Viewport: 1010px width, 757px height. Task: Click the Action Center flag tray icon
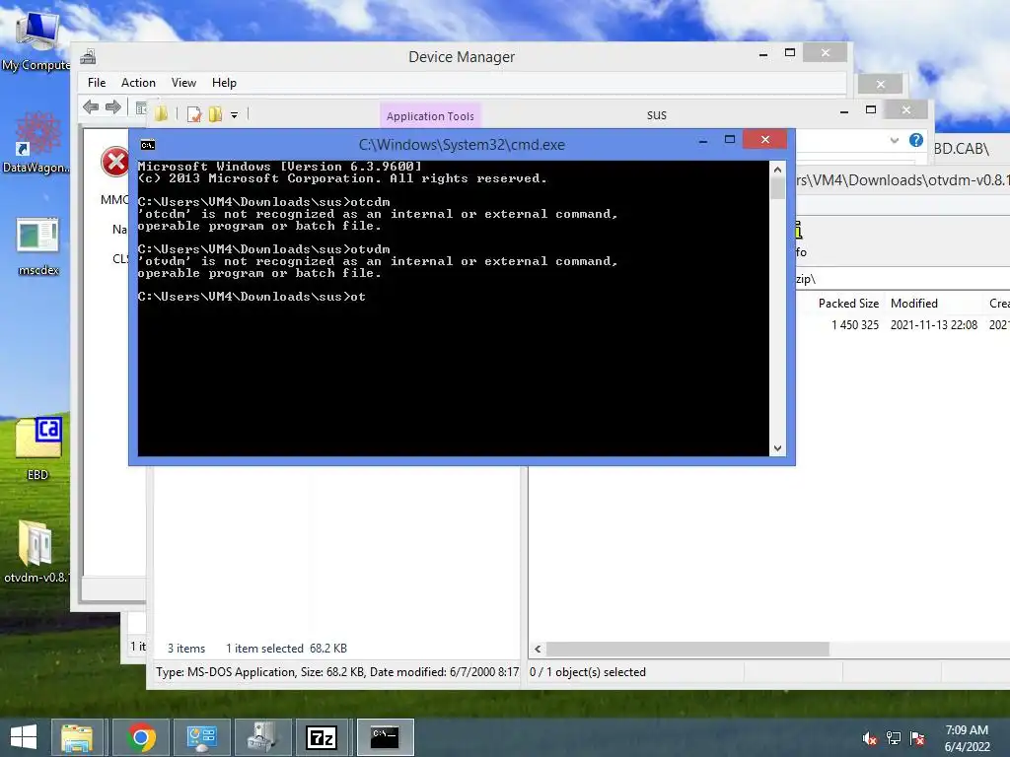[917, 738]
